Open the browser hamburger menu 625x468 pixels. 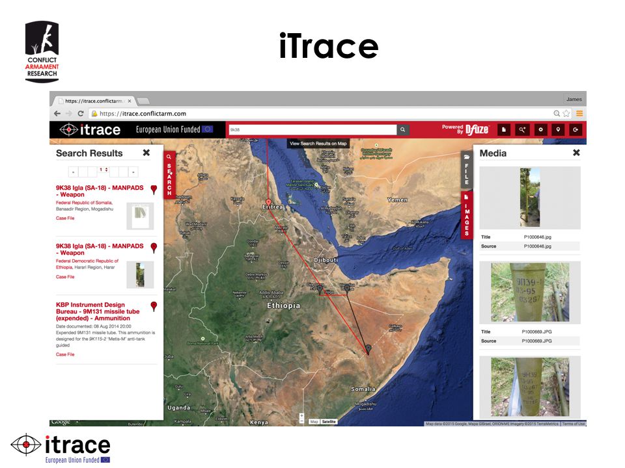[579, 113]
